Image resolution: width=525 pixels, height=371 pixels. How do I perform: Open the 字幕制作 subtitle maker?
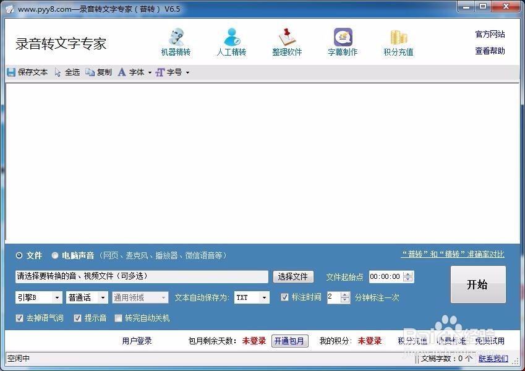(343, 40)
